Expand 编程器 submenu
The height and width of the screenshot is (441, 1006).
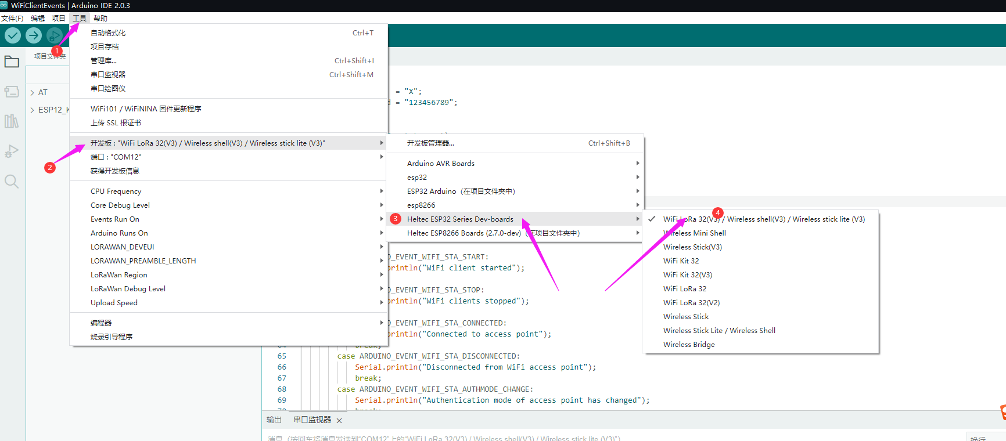click(229, 323)
